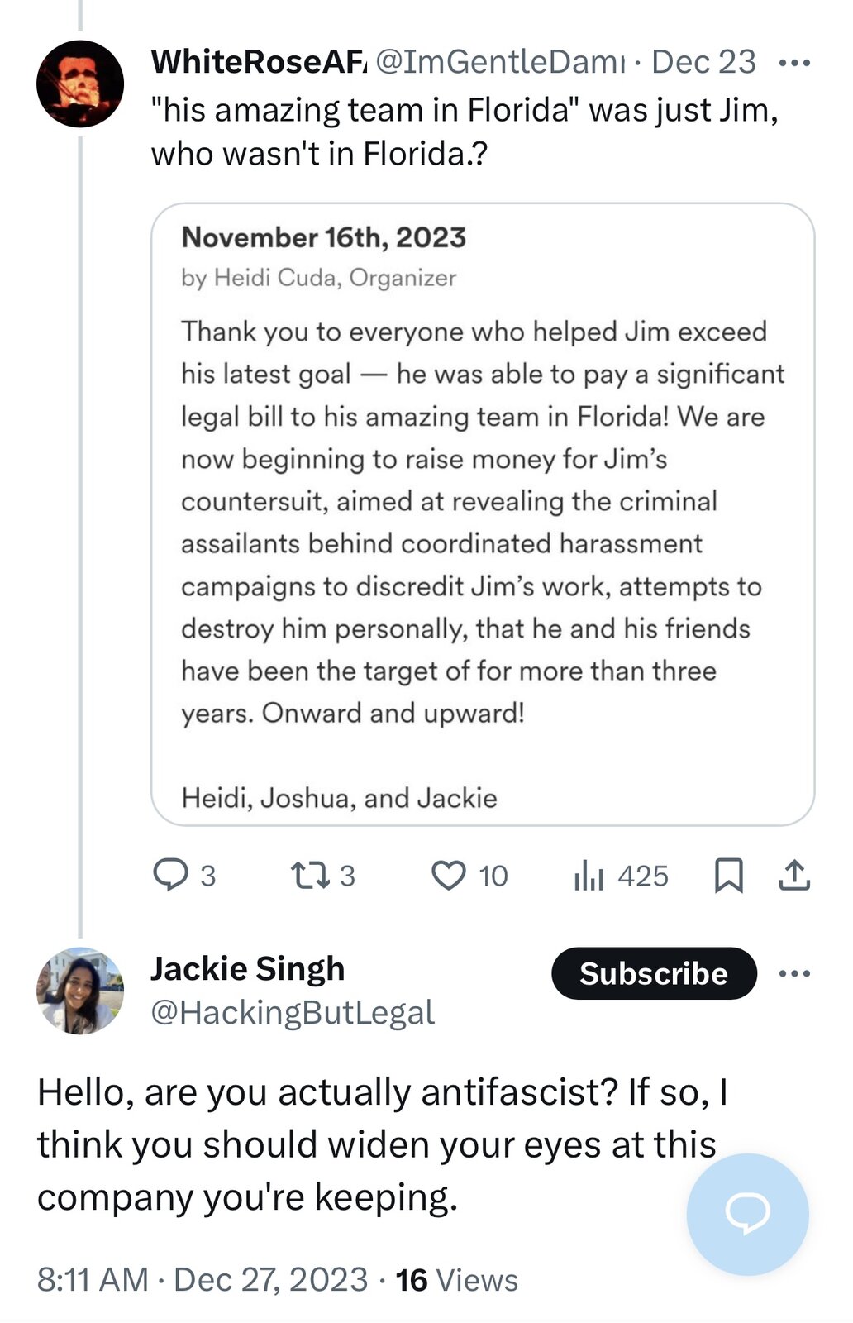The height and width of the screenshot is (1323, 853).
Task: Bookmark WhiteRoseAF's tweet
Action: pos(728,876)
